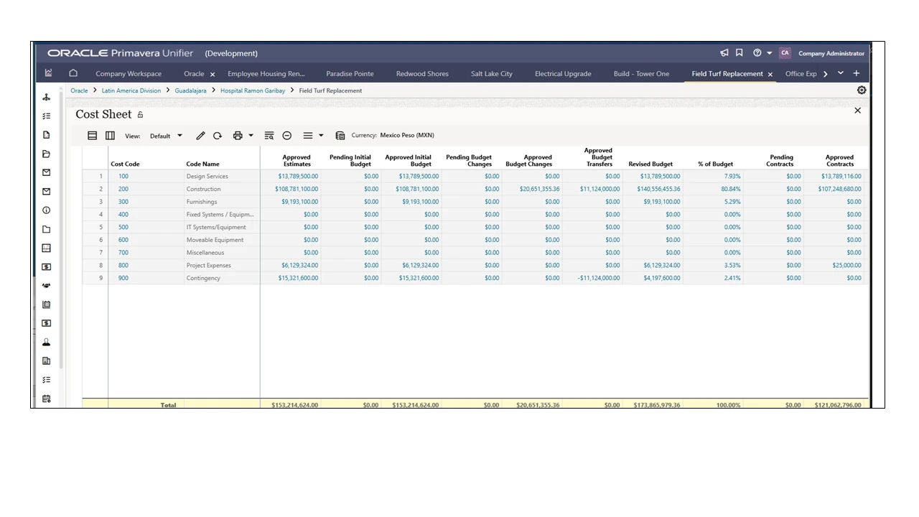The height and width of the screenshot is (517, 919).
Task: Open -$11,124,000.00 Contingency budget transfer
Action: tap(598, 279)
